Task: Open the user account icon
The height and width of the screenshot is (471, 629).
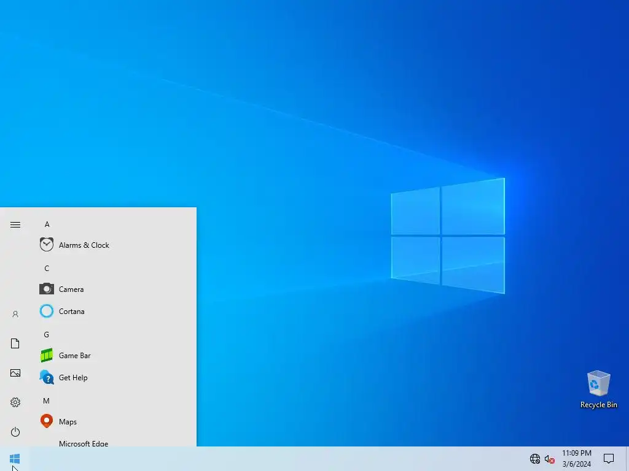Action: click(15, 314)
